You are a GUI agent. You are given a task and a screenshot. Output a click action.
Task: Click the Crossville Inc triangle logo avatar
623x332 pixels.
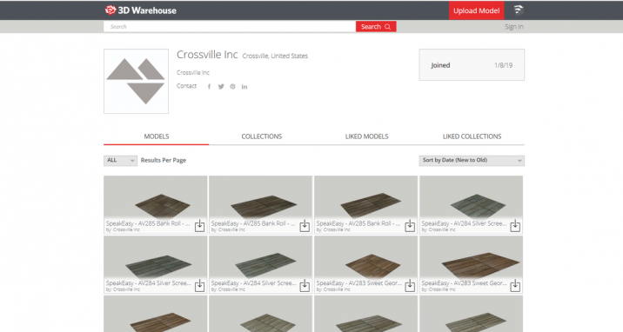click(x=136, y=82)
